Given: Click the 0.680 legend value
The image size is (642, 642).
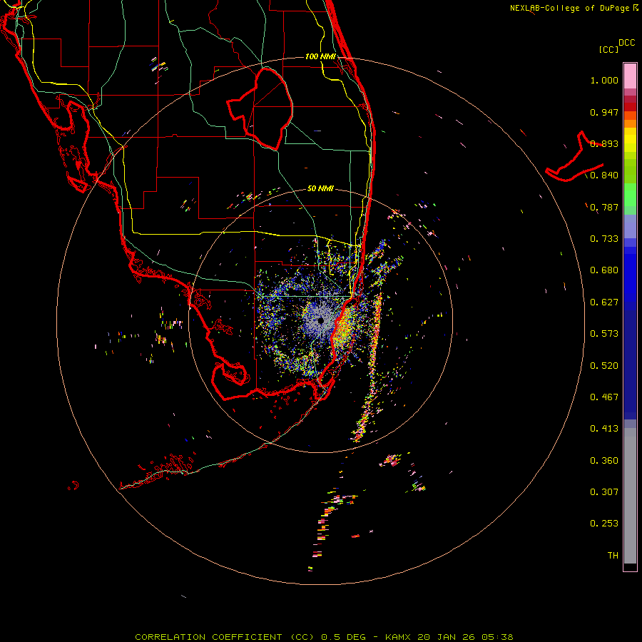Looking at the screenshot, I should point(604,270).
